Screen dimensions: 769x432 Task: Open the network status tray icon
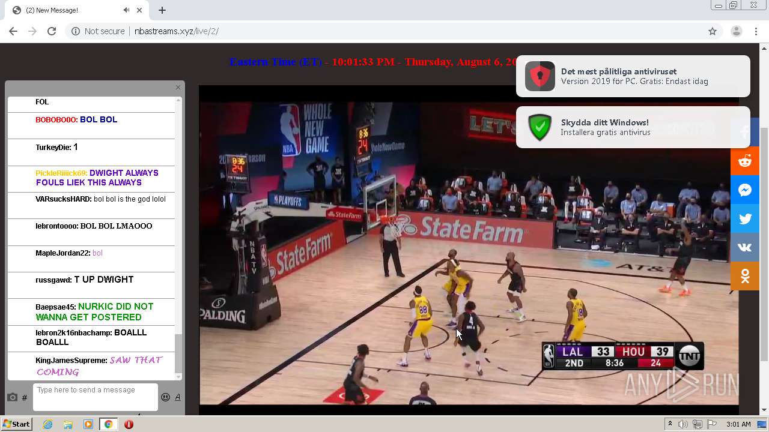pyautogui.click(x=698, y=424)
